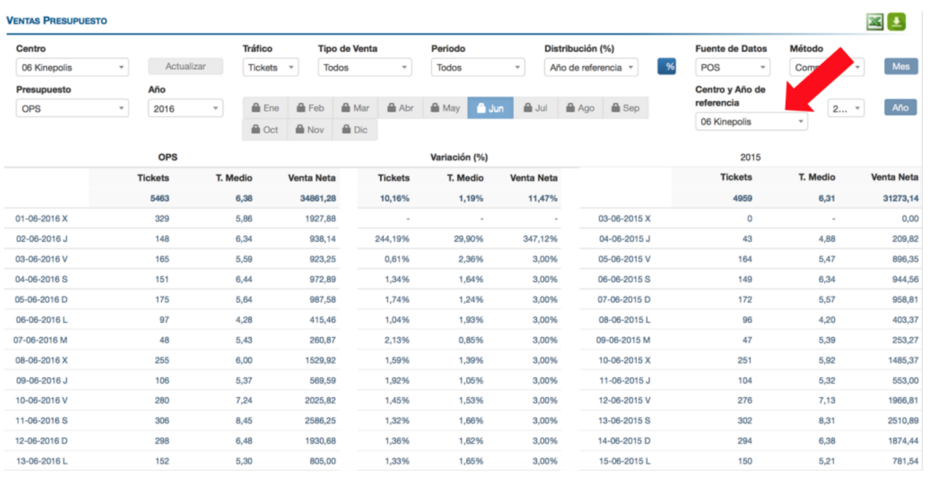The width and height of the screenshot is (930, 485).
Task: Open the Fuente de Datos POS dropdown
Action: tap(732, 68)
